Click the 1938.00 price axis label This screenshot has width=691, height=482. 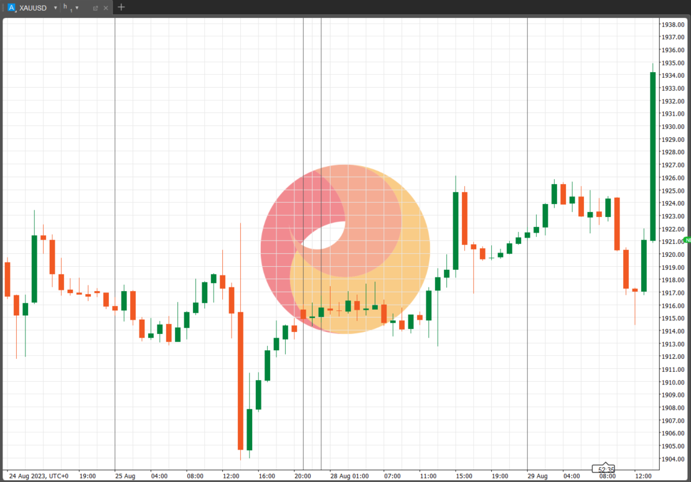coord(673,25)
